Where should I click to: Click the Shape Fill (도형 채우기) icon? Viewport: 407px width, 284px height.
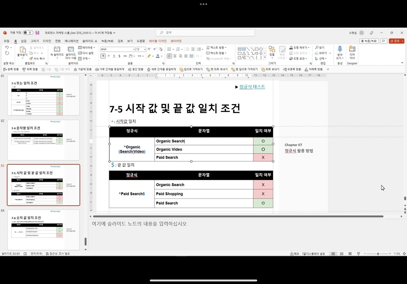tap(291, 47)
